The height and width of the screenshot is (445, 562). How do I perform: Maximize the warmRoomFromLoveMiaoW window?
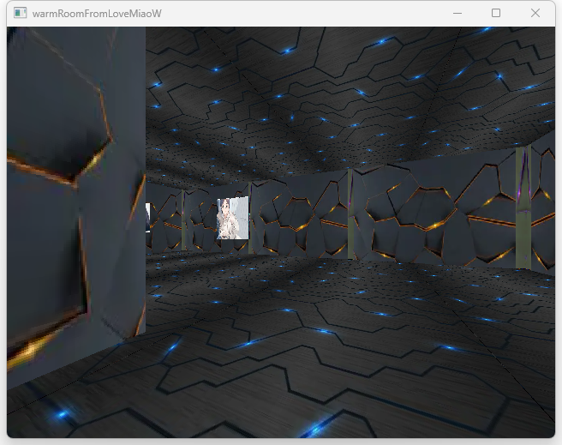point(496,14)
